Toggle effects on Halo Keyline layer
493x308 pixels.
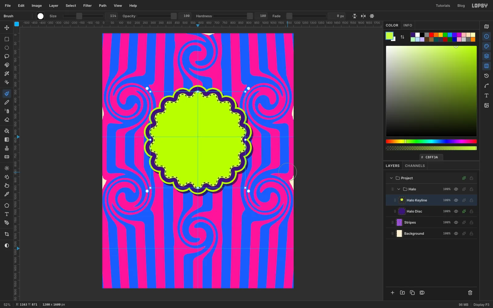[x=464, y=200]
